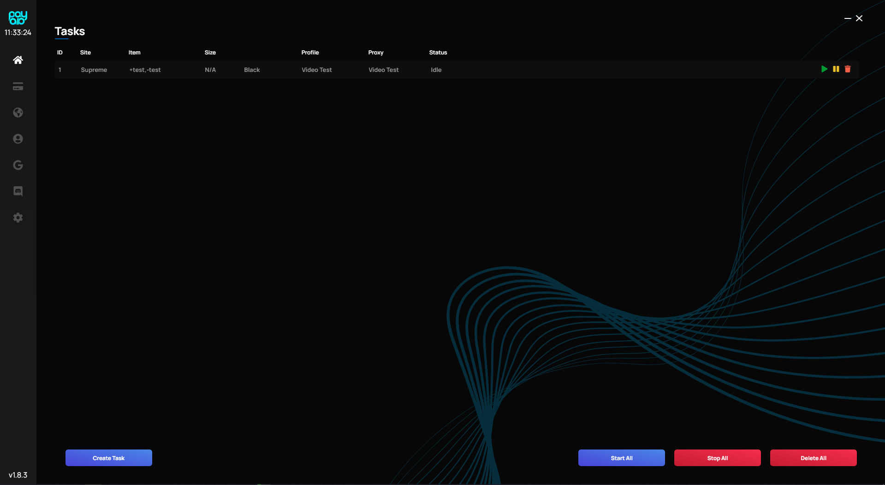This screenshot has height=485, width=885.
Task: Open the accounts person icon
Action: [18, 139]
